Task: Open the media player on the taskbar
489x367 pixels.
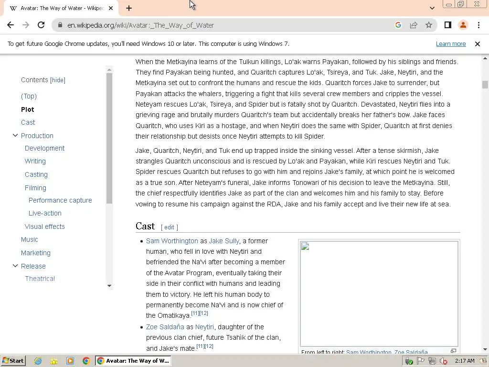Action: click(x=70, y=361)
